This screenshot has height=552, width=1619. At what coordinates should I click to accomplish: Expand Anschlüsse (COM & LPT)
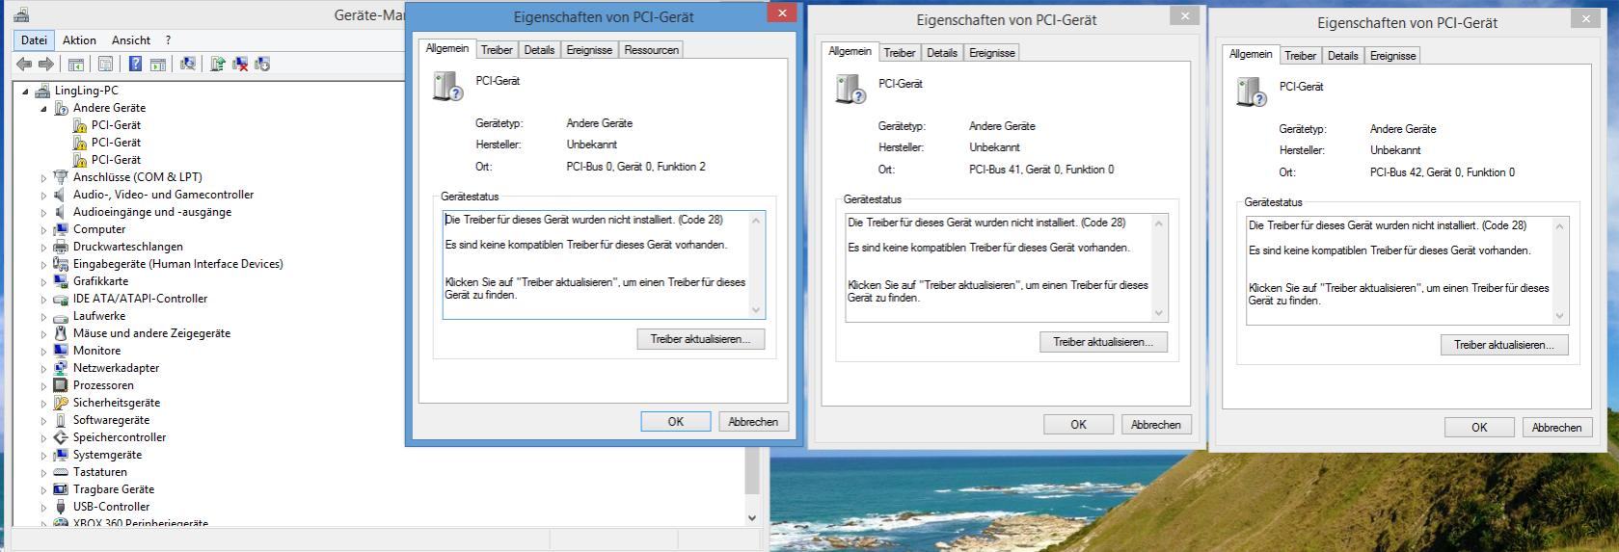tap(43, 177)
